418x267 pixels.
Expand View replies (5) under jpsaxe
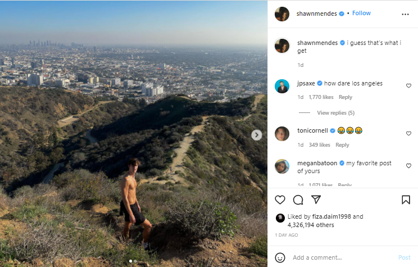(335, 113)
